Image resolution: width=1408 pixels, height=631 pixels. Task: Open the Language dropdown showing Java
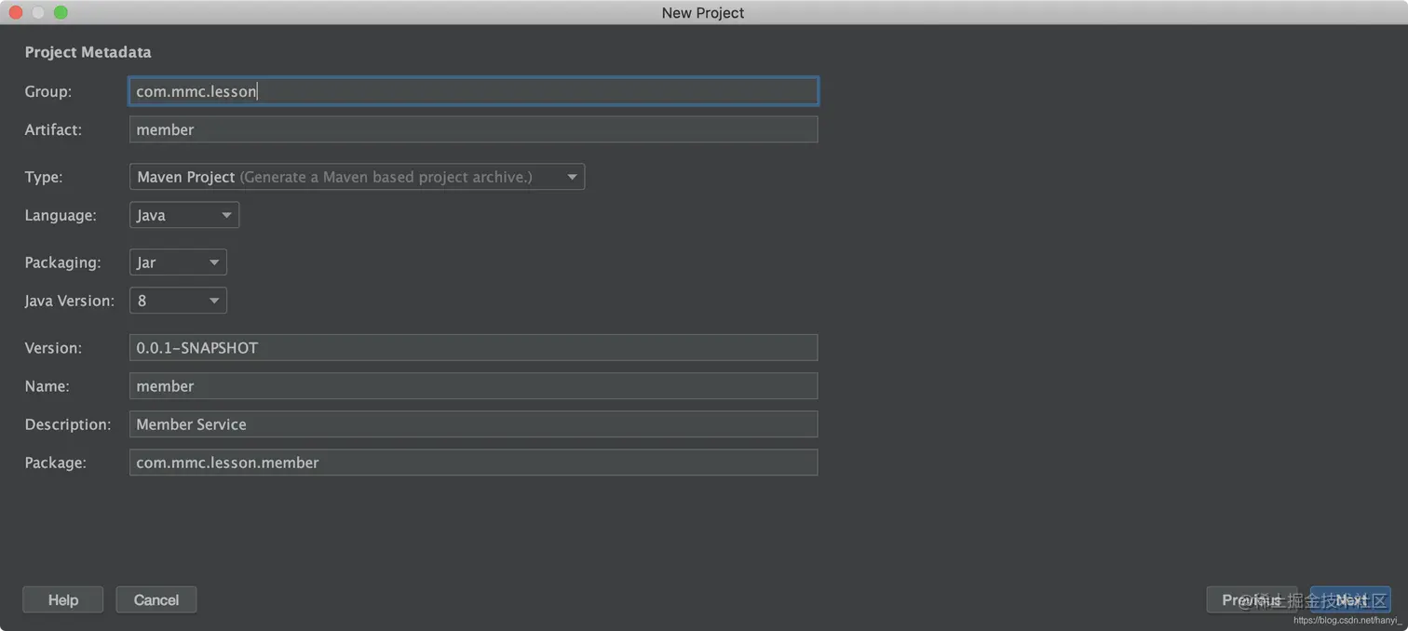tap(184, 215)
